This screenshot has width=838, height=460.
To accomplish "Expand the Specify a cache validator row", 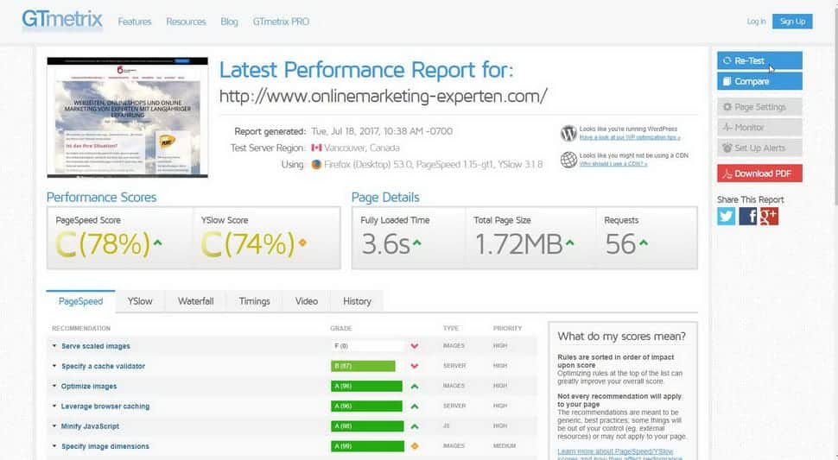I will point(103,366).
